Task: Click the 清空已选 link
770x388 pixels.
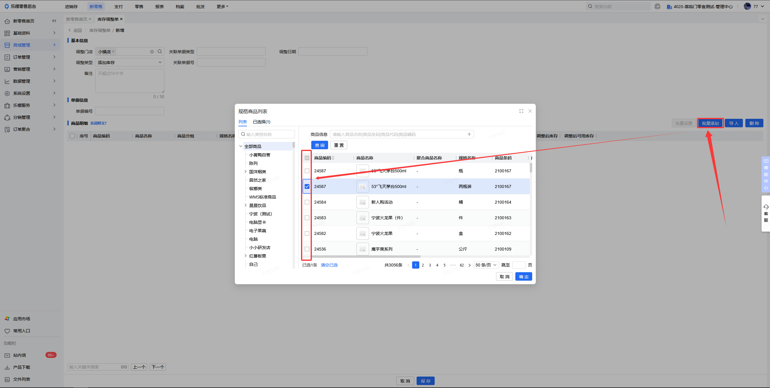Action: click(x=329, y=265)
